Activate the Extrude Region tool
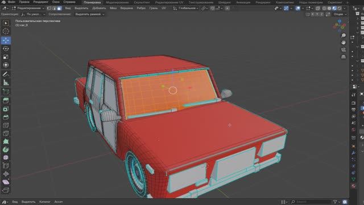 [6, 100]
